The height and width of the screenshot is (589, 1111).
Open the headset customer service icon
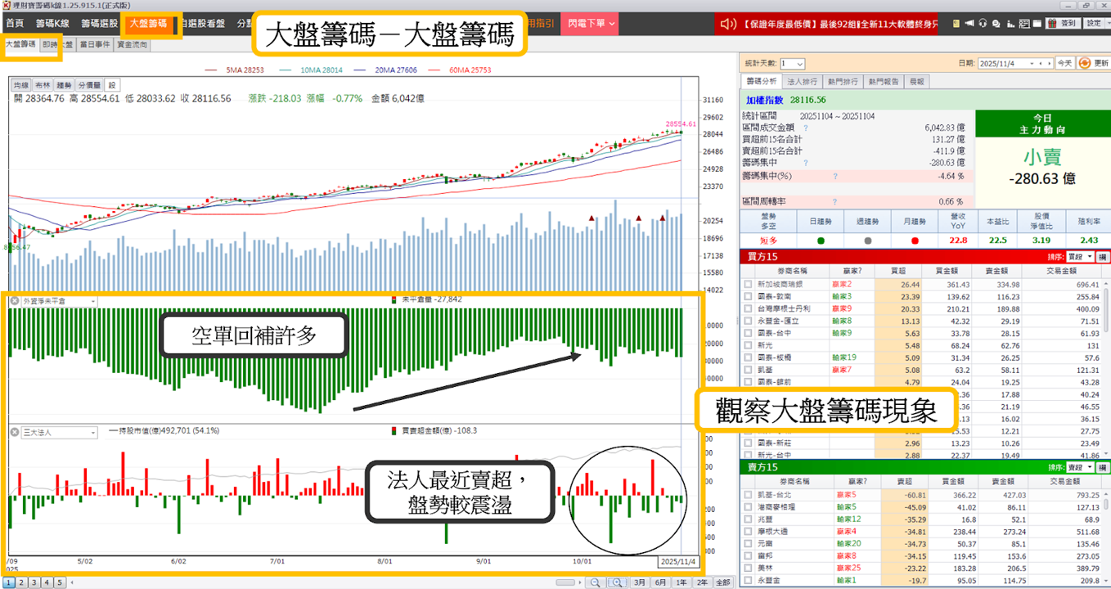983,23
